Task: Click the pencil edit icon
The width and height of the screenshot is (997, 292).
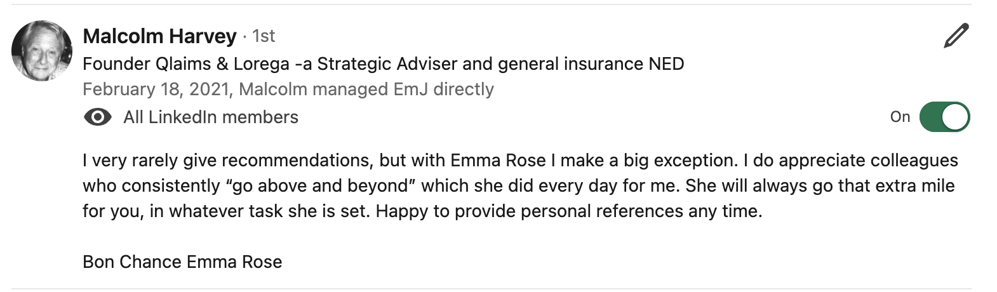Action: 956,36
